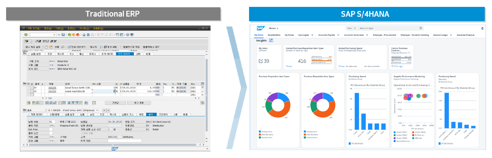Click the Customize Local Layout monitor icon

coord(132,35)
